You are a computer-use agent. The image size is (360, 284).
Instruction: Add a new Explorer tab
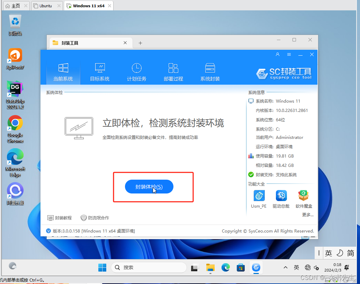140,43
